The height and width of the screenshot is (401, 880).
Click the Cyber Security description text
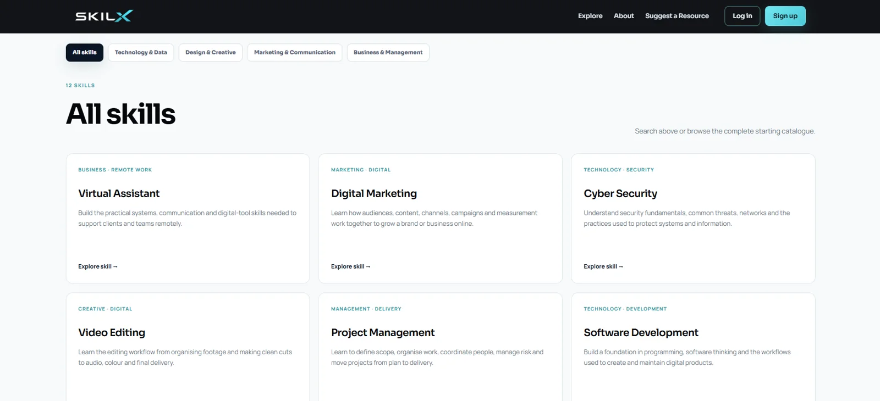(687, 218)
